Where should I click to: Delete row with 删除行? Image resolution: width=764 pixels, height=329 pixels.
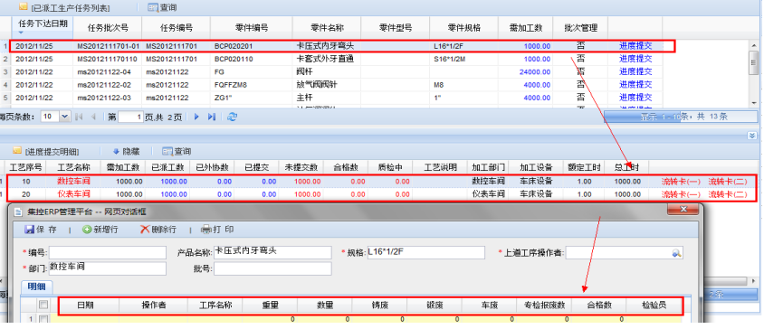tap(158, 230)
